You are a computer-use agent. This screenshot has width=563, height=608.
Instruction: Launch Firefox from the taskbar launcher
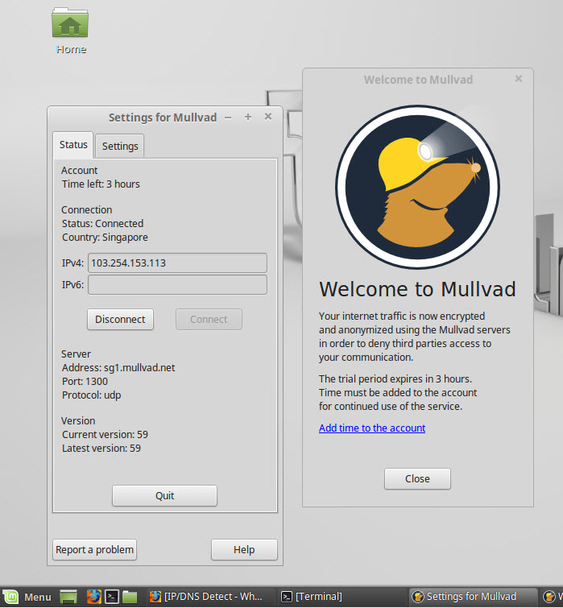[93, 597]
